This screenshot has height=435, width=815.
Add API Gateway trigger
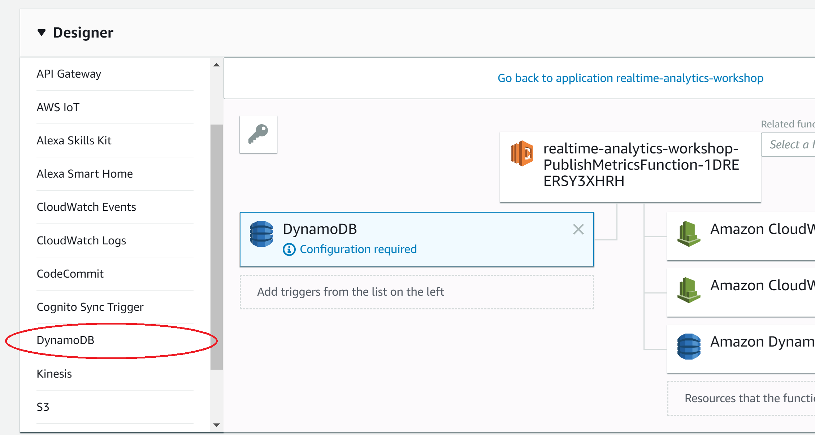pos(115,74)
